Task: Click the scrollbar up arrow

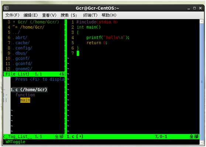Action: (x=202, y=21)
